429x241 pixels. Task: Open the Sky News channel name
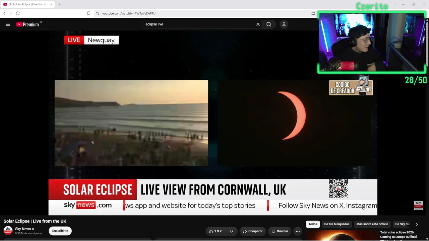[x=23, y=229]
